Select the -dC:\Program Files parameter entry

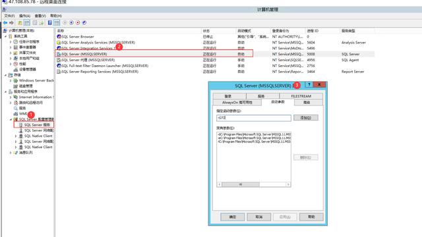coord(254,134)
